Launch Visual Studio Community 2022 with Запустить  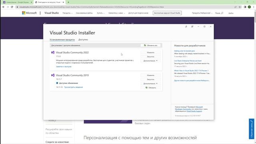coord(150,57)
